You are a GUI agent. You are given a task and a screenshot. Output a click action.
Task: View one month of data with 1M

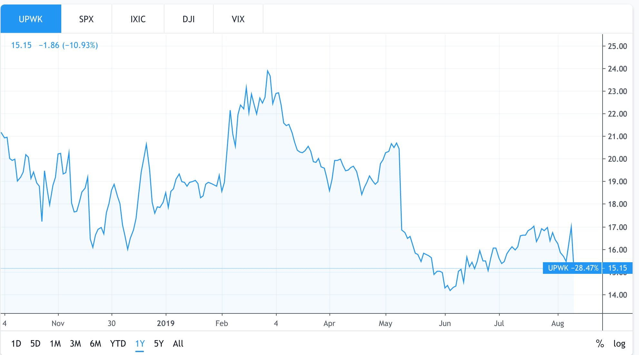click(x=55, y=343)
